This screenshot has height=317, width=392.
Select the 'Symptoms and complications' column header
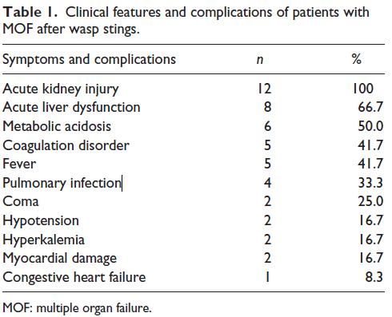[x=90, y=59]
